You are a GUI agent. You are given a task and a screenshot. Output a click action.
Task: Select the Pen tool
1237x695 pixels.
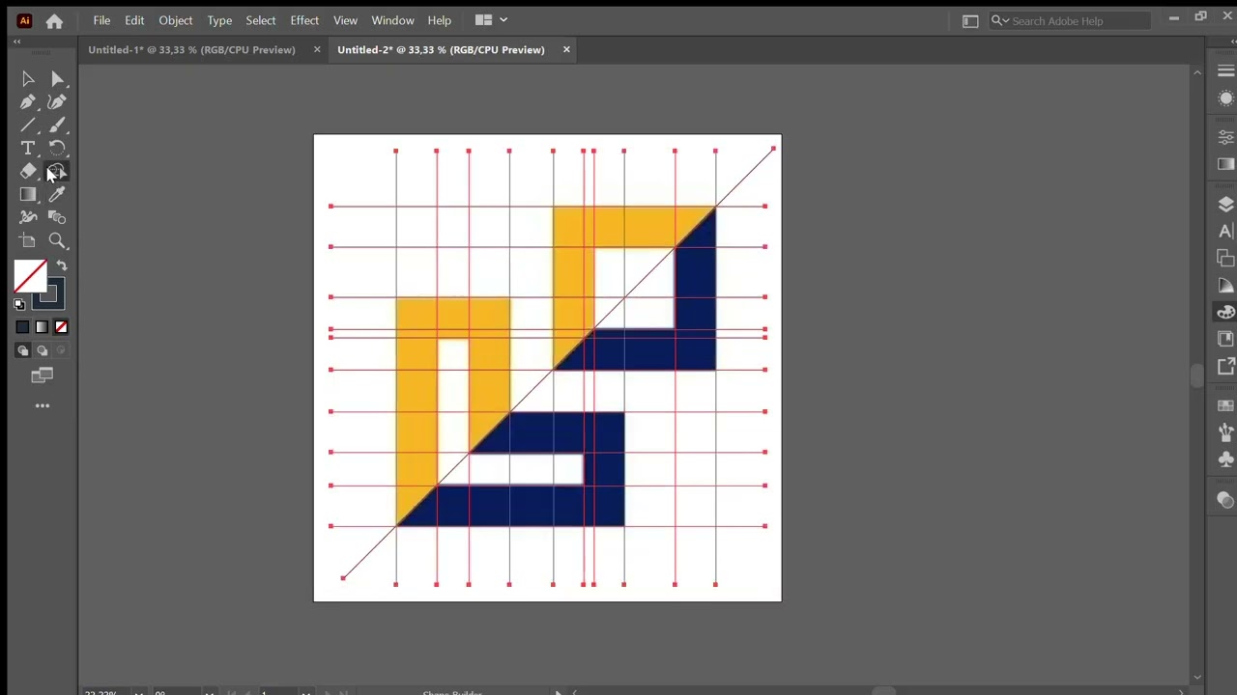coord(28,102)
